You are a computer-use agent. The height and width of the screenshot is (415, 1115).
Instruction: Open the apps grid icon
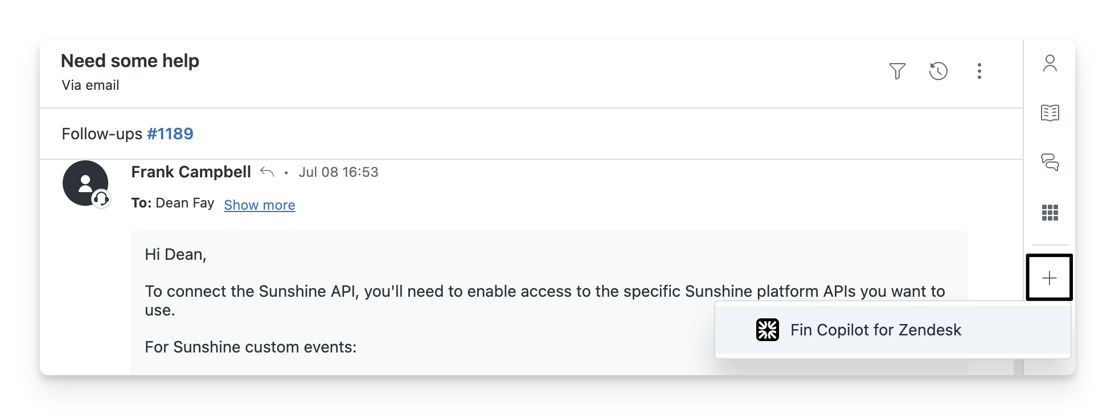point(1050,213)
